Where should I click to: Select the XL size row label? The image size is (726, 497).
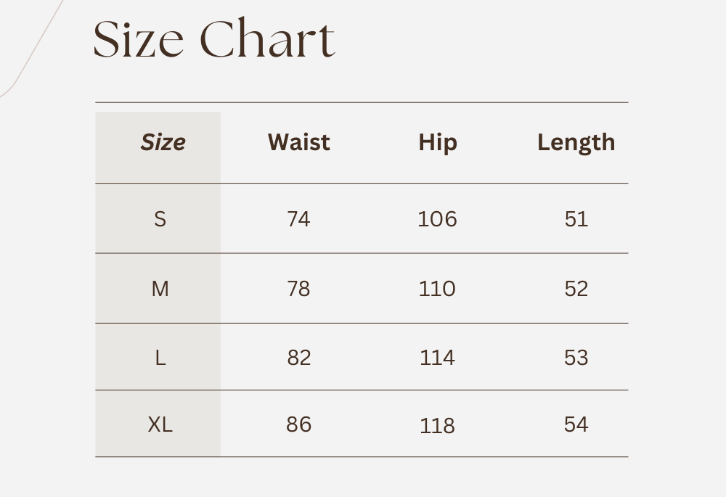pos(160,424)
